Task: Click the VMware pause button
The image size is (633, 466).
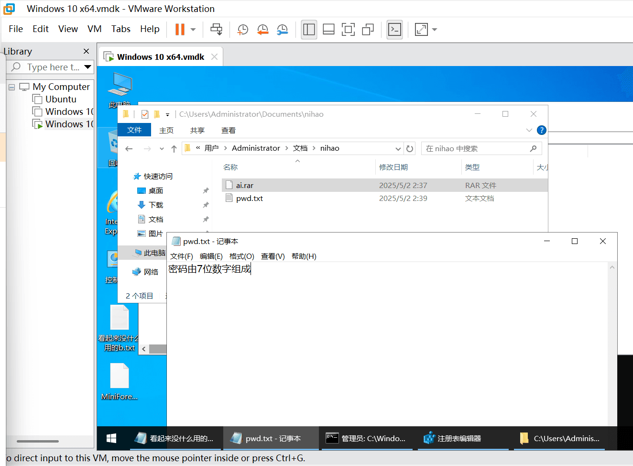Action: tap(180, 29)
